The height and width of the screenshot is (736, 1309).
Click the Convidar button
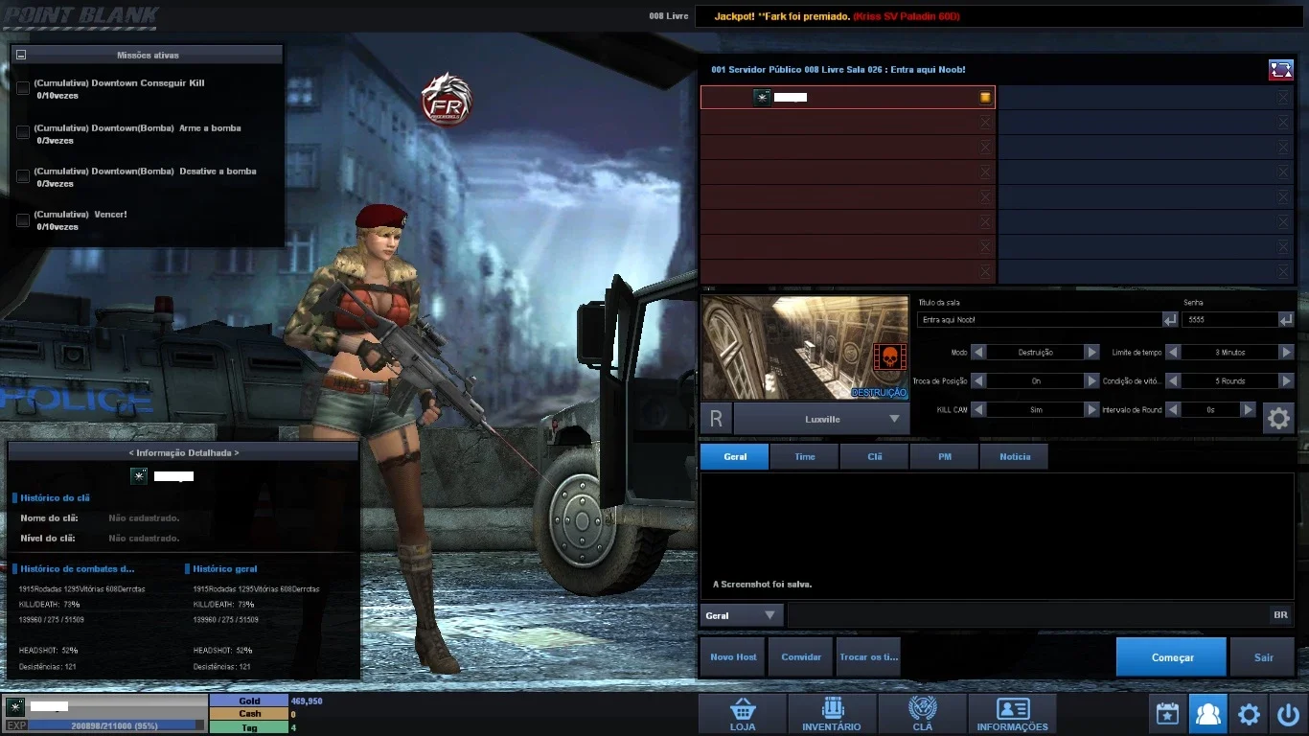tap(801, 657)
